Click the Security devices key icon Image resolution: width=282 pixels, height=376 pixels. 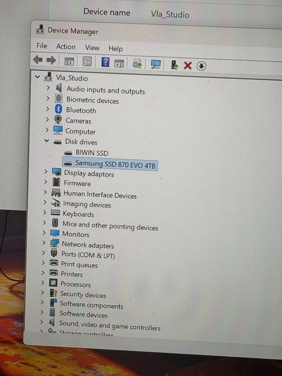[53, 293]
